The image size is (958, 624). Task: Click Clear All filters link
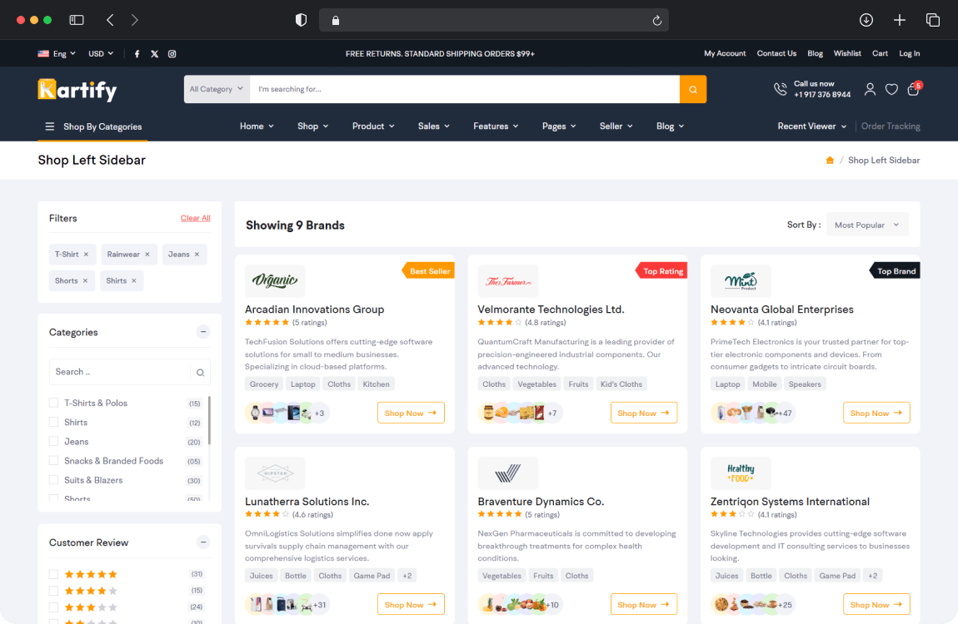click(x=196, y=218)
